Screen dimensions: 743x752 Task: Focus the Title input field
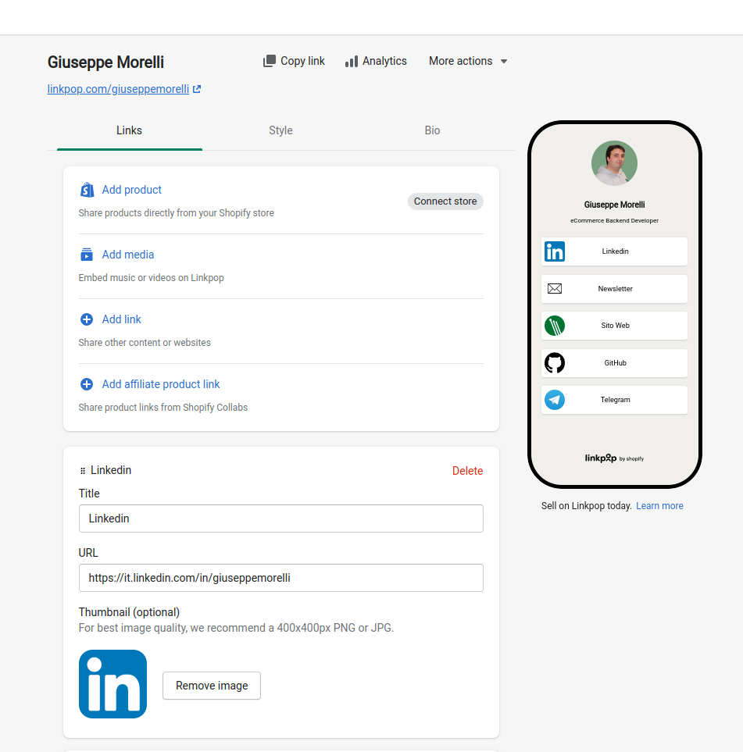pyautogui.click(x=280, y=519)
